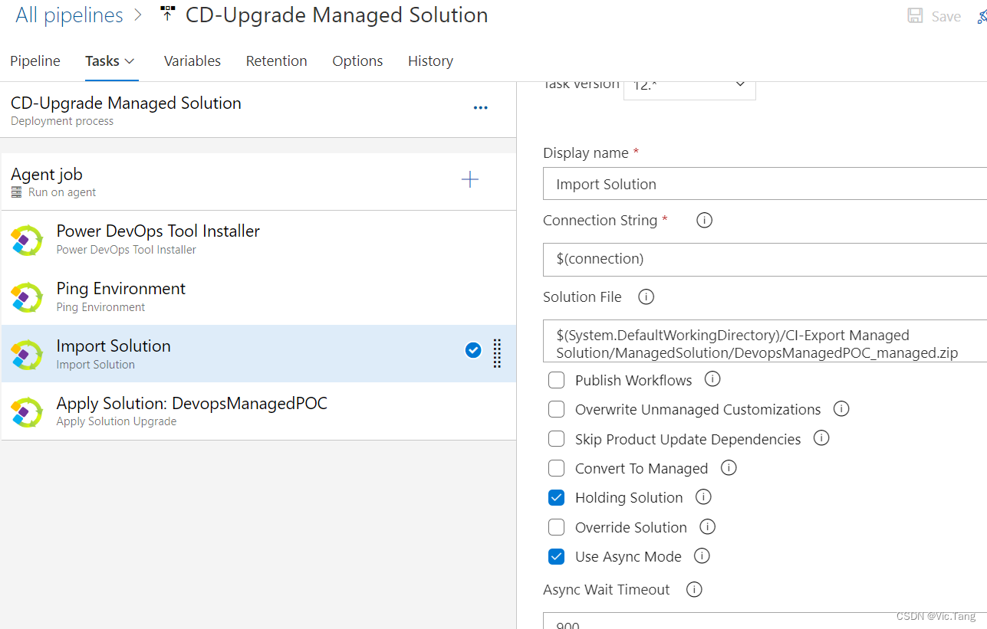Enable the Publish Workflows checkbox
Image resolution: width=987 pixels, height=629 pixels.
(x=556, y=379)
